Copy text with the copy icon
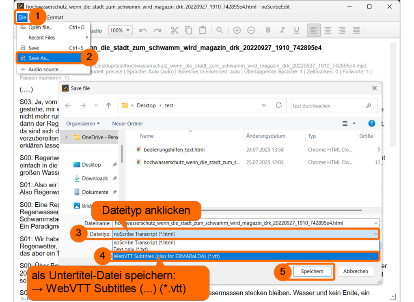414x302 pixels. click(x=188, y=30)
